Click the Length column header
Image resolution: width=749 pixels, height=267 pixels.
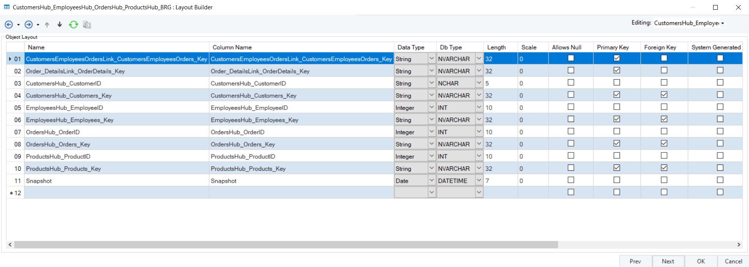[x=496, y=47]
